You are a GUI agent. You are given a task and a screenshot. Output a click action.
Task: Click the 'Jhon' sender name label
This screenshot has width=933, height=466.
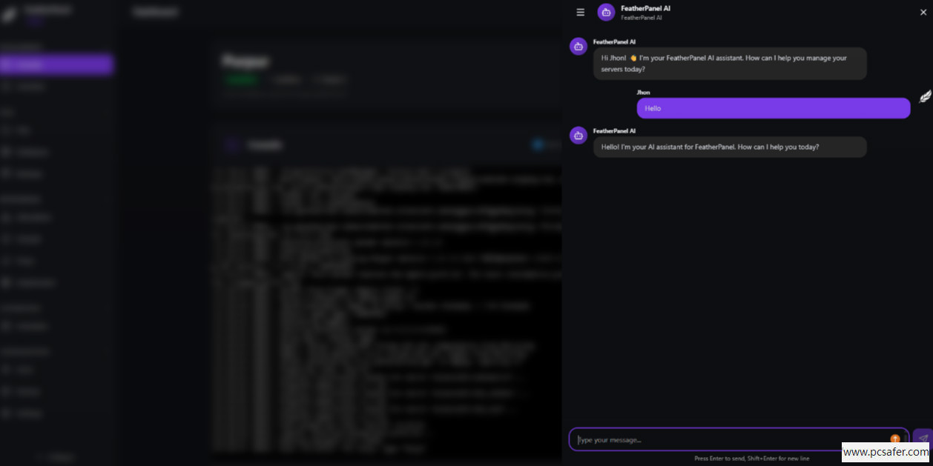(644, 93)
